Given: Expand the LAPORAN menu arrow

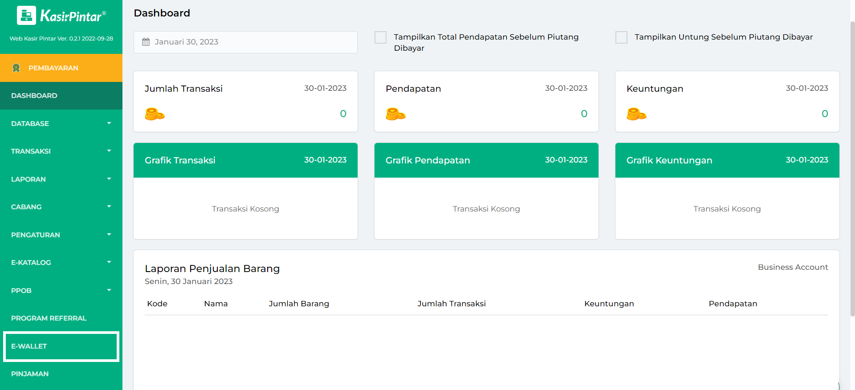Looking at the screenshot, I should [x=109, y=179].
